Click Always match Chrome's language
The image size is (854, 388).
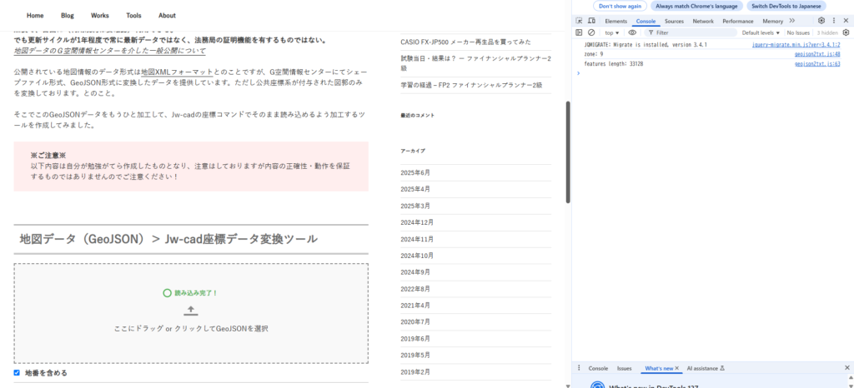(x=696, y=6)
